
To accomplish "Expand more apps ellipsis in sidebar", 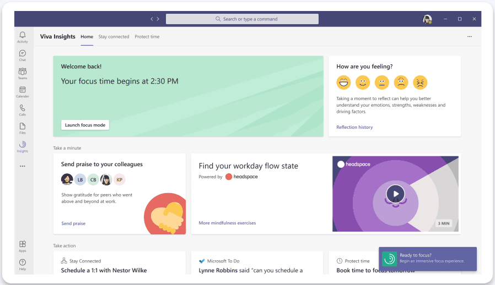I will (23, 166).
